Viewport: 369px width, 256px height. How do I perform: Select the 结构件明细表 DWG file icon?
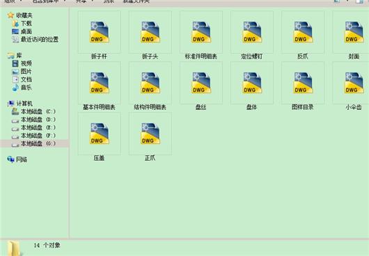coord(150,83)
